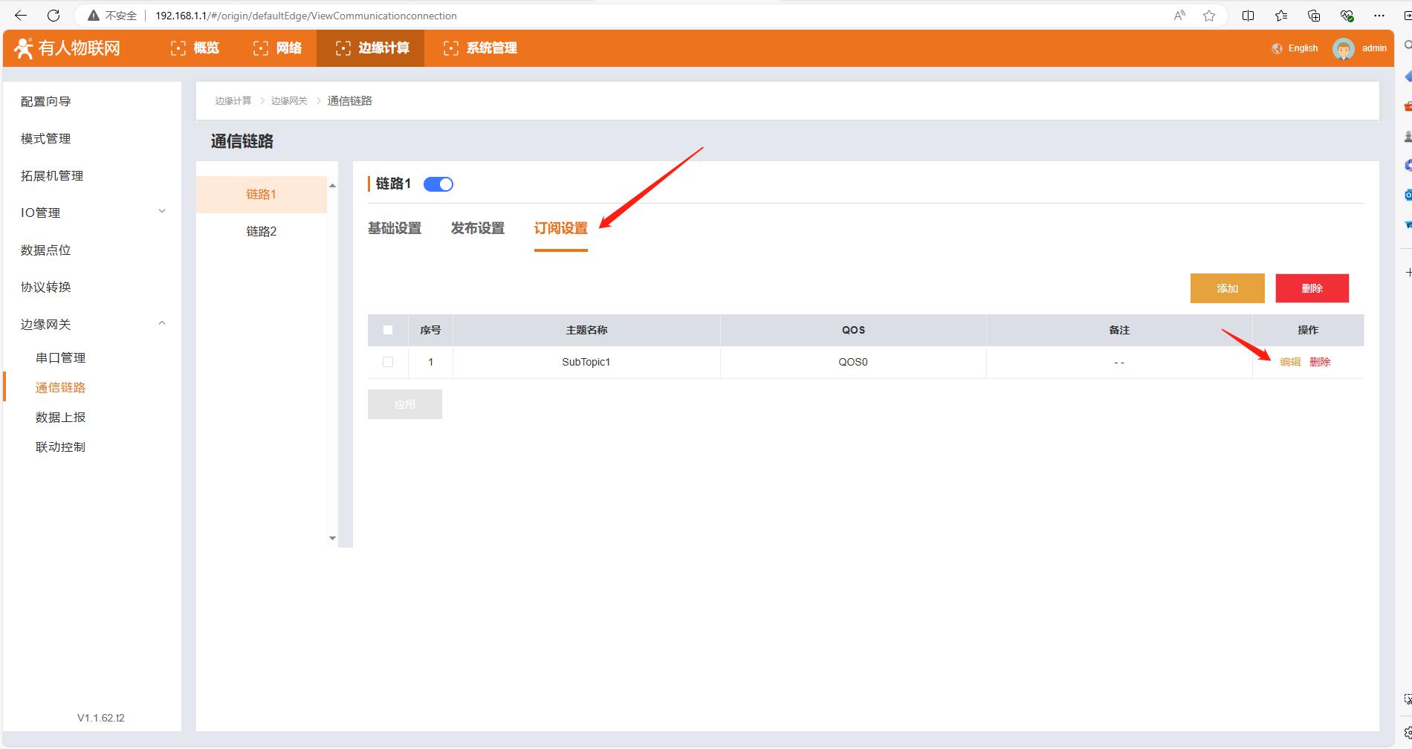Viewport: 1412px width, 749px height.
Task: Open browser split screen icon
Action: tap(1248, 16)
